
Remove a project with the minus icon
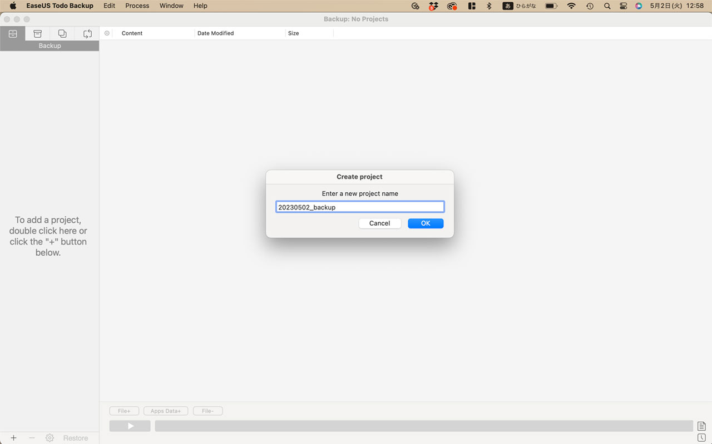(x=32, y=438)
